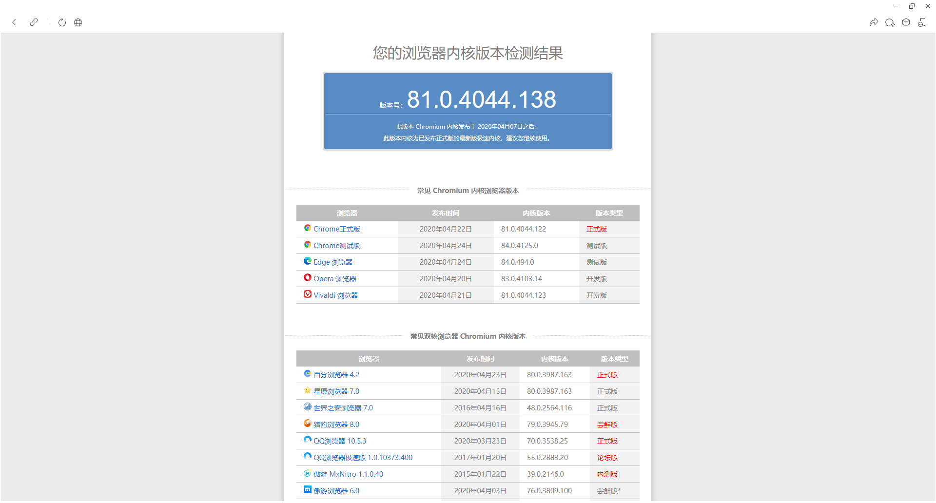Image resolution: width=936 pixels, height=503 pixels.
Task: Click the icon beside QQ浏览器极速版
Action: (x=308, y=457)
